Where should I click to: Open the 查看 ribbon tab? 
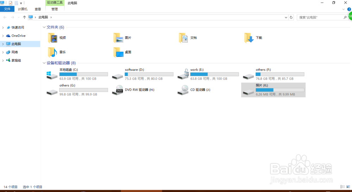coord(38,9)
